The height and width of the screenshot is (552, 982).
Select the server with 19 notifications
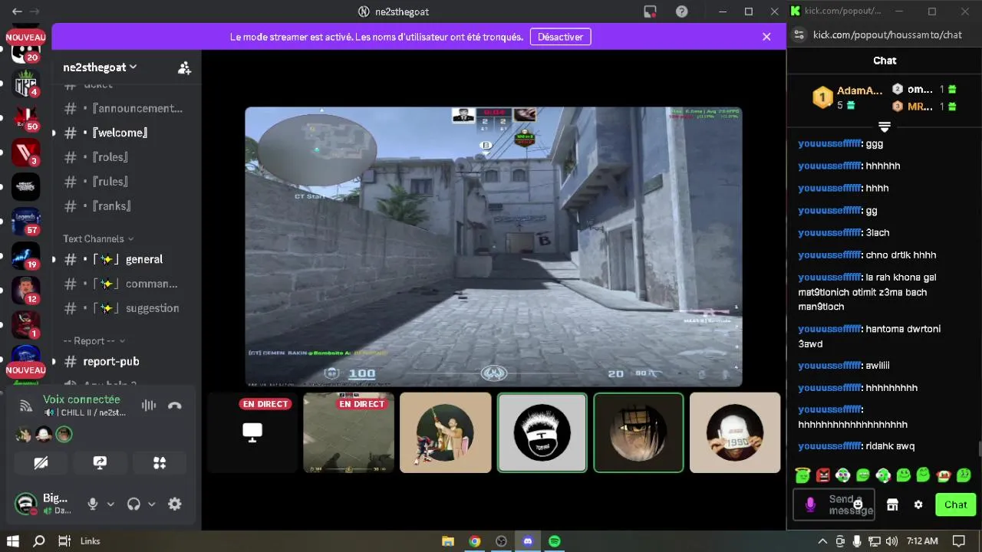tap(25, 255)
